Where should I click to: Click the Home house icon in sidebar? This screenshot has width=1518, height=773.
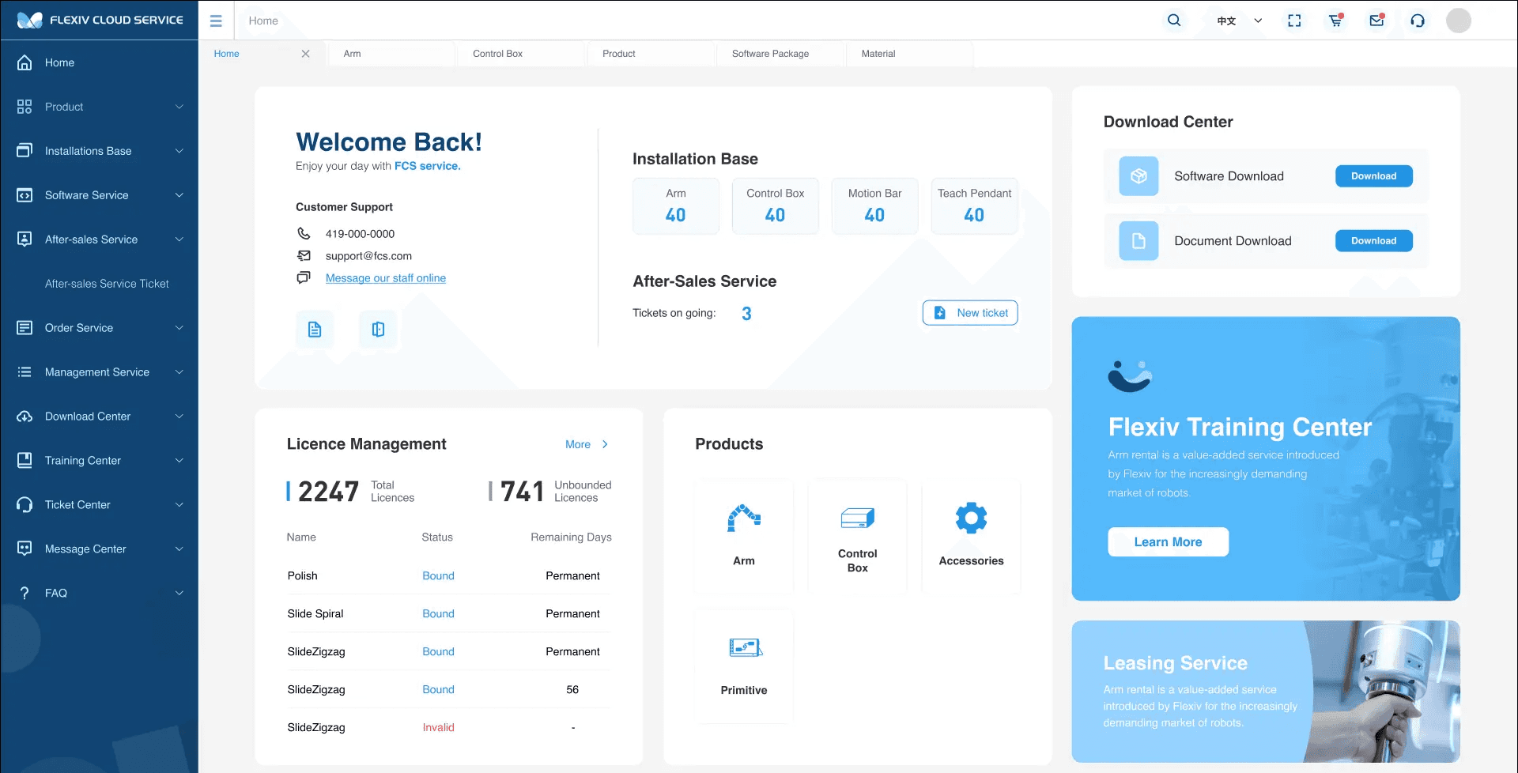click(25, 62)
